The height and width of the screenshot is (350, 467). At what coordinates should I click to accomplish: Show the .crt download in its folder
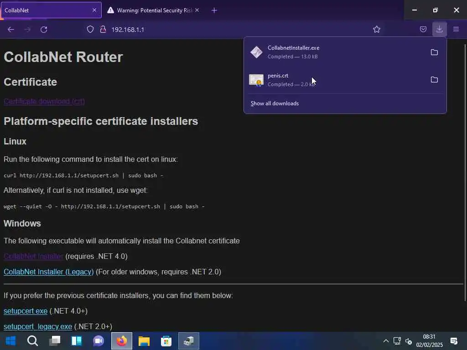click(434, 80)
